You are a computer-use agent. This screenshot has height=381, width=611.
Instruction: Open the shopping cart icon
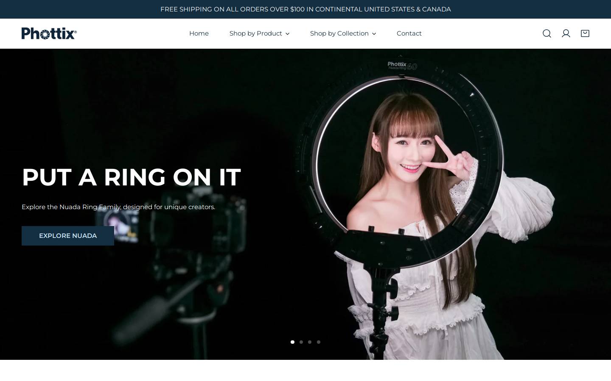coord(585,33)
